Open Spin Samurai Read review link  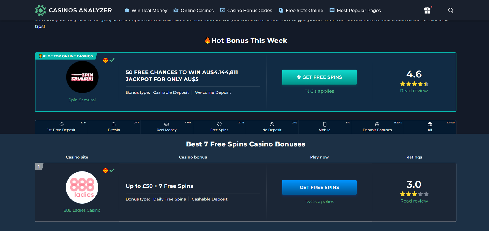pos(414,91)
